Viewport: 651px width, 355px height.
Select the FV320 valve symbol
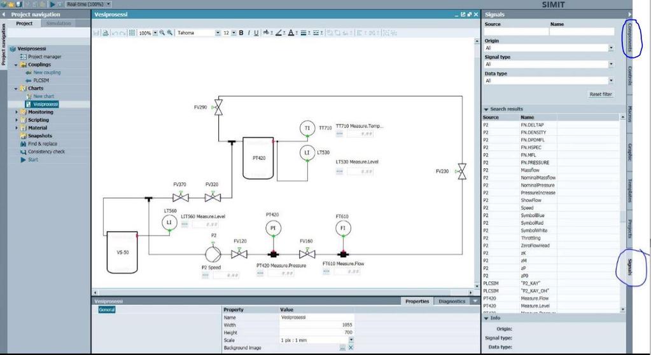213,197
